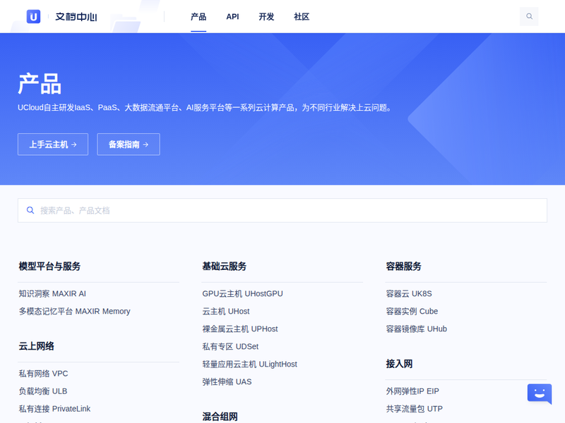Open 外网弹性IP EIP docs

[x=412, y=391]
